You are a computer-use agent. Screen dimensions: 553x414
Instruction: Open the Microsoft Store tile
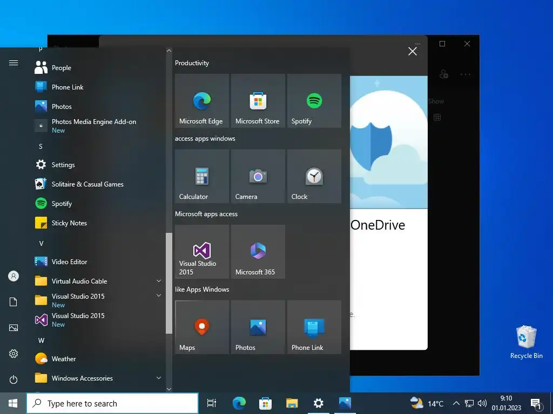(x=258, y=101)
